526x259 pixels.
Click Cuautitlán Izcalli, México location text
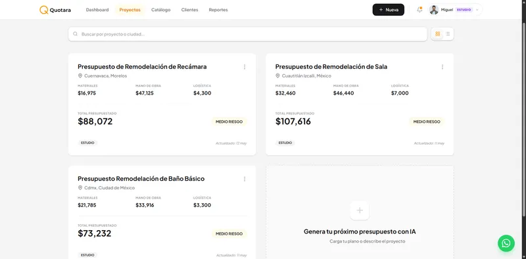coord(306,76)
